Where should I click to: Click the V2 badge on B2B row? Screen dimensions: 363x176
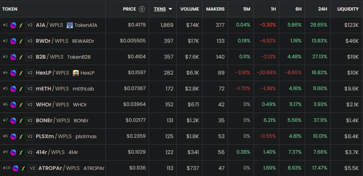[x=30, y=57]
